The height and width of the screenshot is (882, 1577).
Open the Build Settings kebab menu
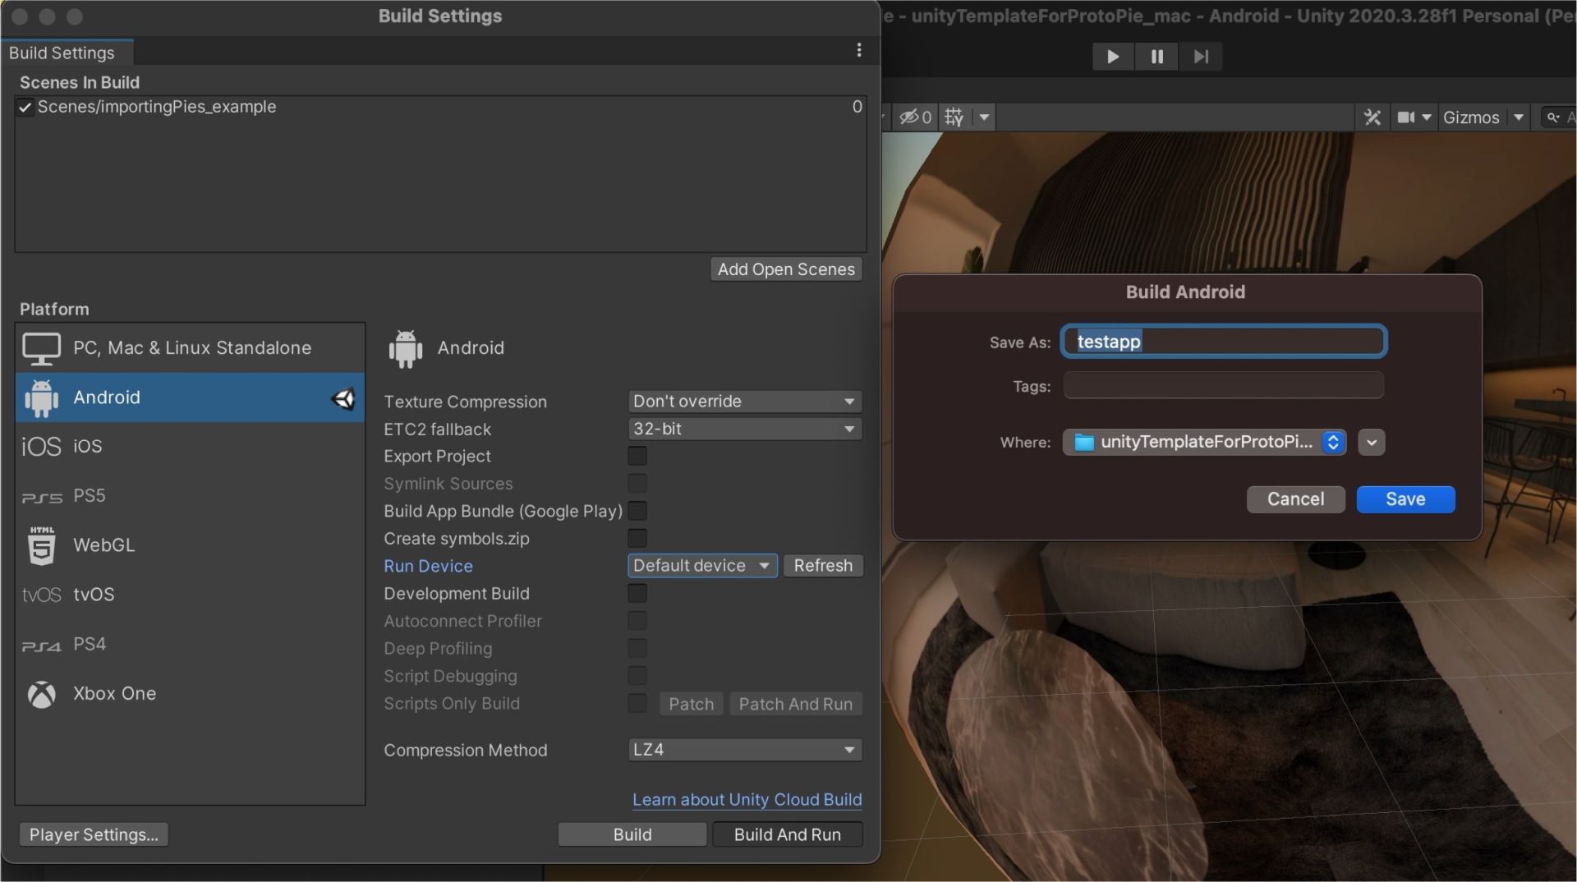[859, 50]
